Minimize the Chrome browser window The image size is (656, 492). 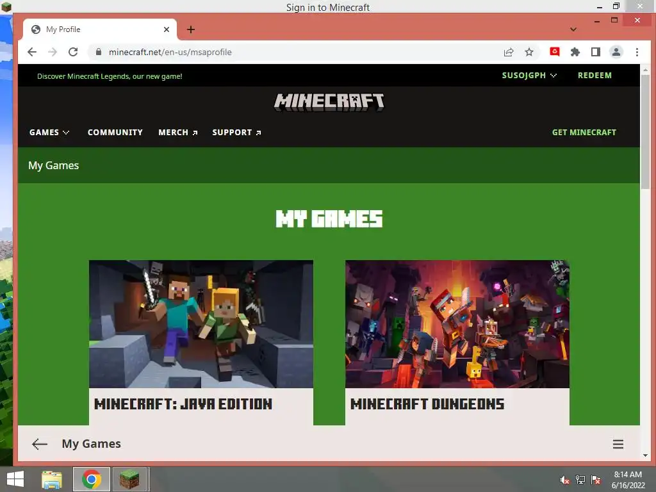pyautogui.click(x=597, y=20)
